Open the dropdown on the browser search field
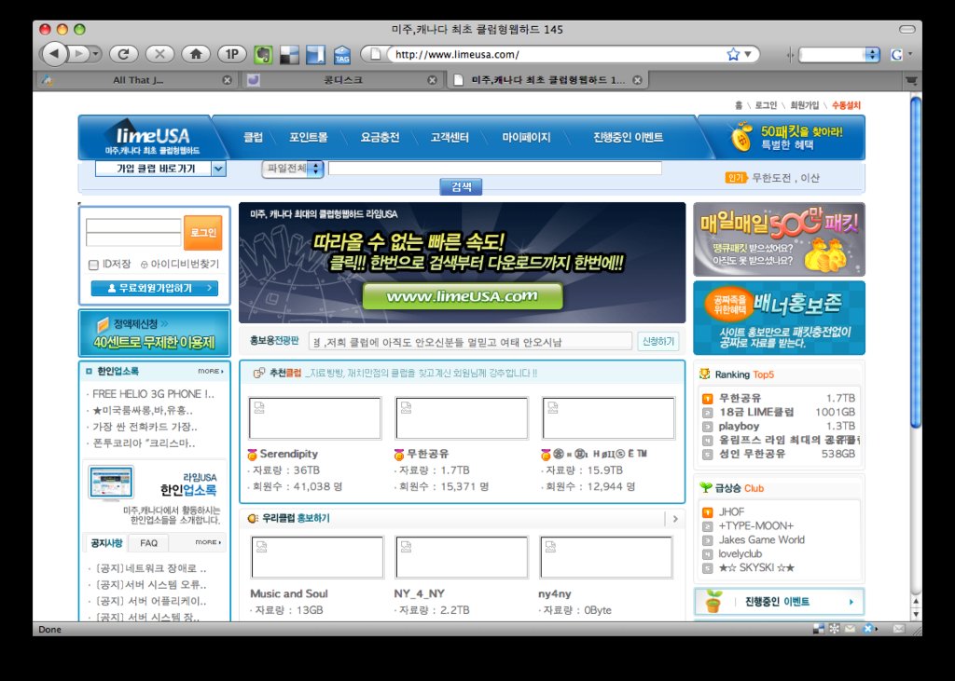 click(872, 54)
